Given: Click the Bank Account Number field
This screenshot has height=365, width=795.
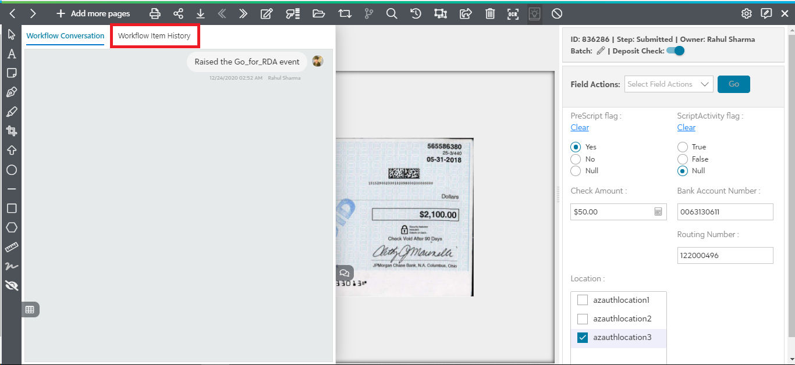Looking at the screenshot, I should coord(725,212).
